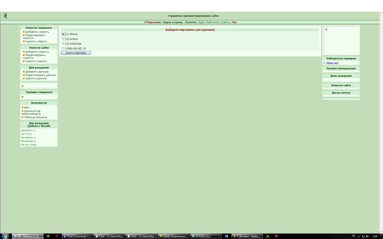Switch to µTorrent 1.6.1 taskbar button
The width and height of the screenshot is (383, 239).
(x=206, y=236)
